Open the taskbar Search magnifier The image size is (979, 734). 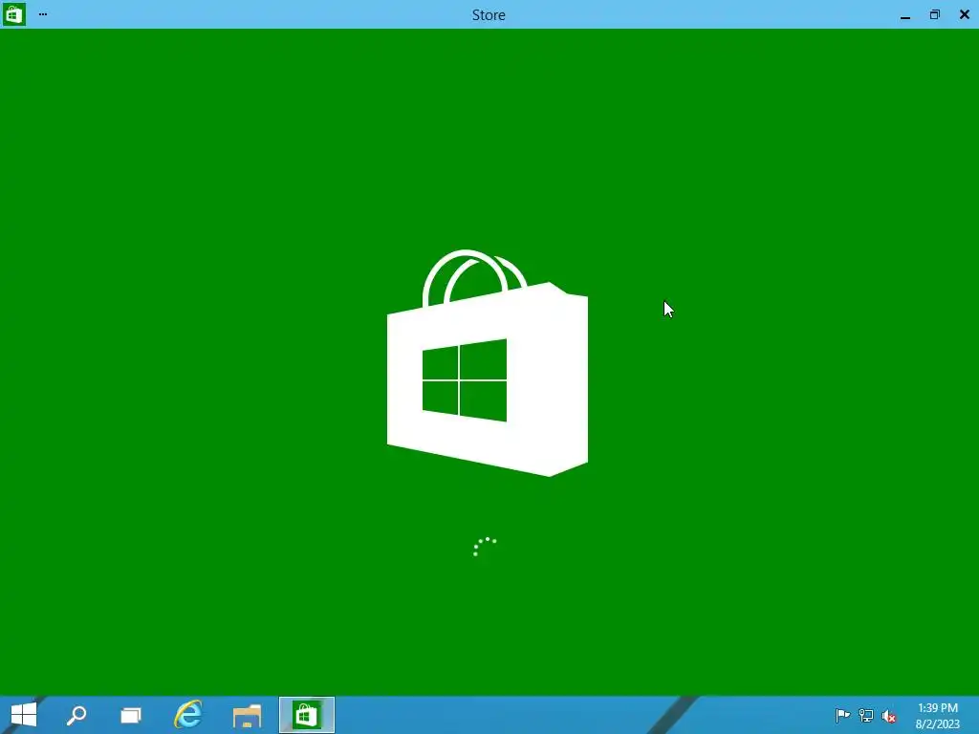coord(76,715)
